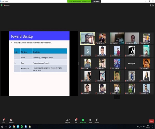The height and width of the screenshot is (129, 155).
Task: Select AKHIL SHARMA's participant tile
Action: coord(117,63)
